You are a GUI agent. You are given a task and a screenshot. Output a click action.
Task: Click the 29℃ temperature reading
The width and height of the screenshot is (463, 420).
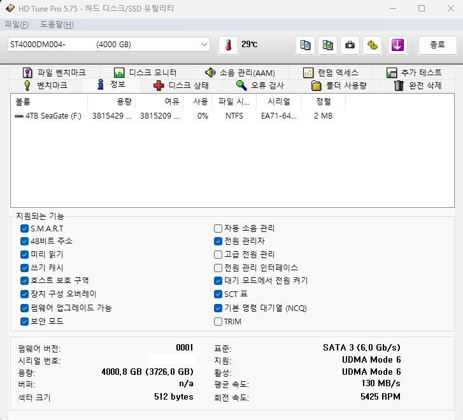click(249, 45)
